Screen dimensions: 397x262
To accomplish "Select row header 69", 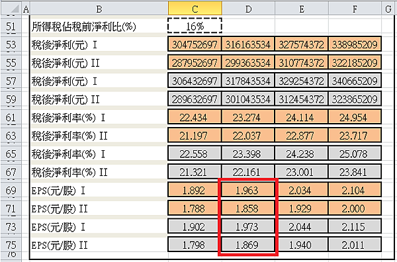I will (11, 191).
